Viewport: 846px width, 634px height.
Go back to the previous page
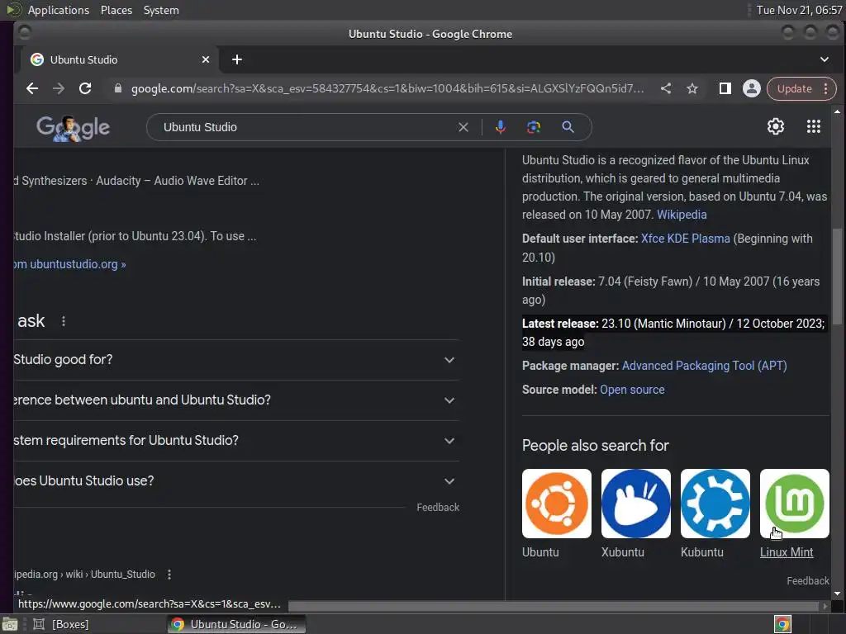pos(32,88)
